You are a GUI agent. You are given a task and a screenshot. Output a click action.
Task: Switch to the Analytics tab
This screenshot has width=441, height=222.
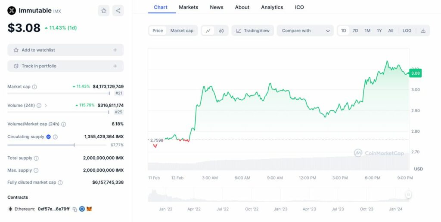point(272,7)
